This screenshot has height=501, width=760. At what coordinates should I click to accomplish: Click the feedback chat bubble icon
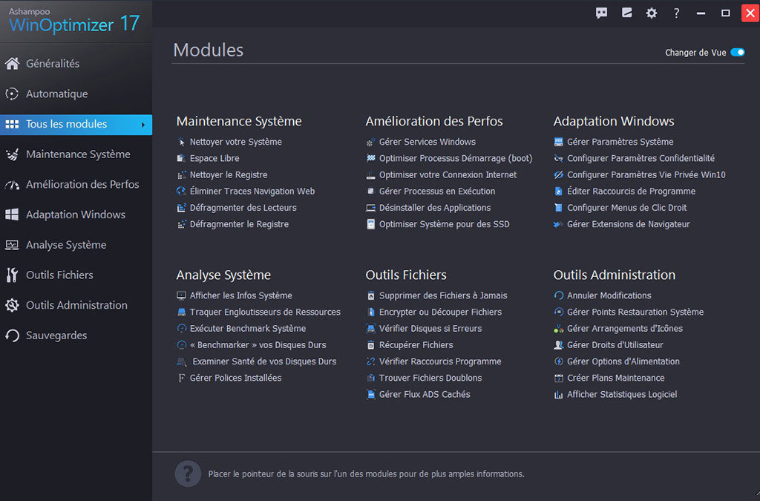point(602,13)
